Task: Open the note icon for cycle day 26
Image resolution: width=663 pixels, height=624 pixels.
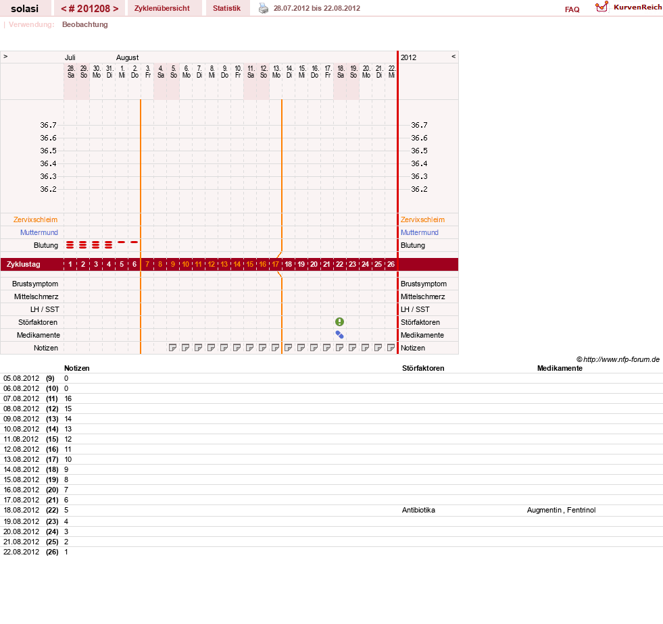Action: pyautogui.click(x=391, y=348)
